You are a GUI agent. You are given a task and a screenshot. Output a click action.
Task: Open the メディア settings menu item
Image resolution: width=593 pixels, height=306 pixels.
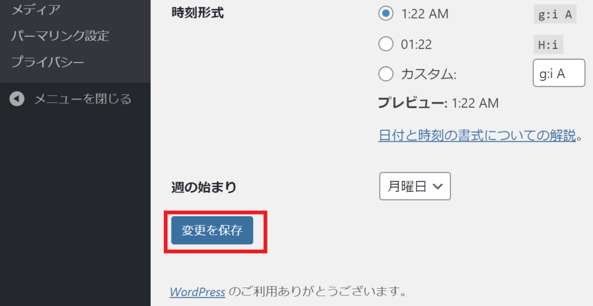pyautogui.click(x=35, y=9)
